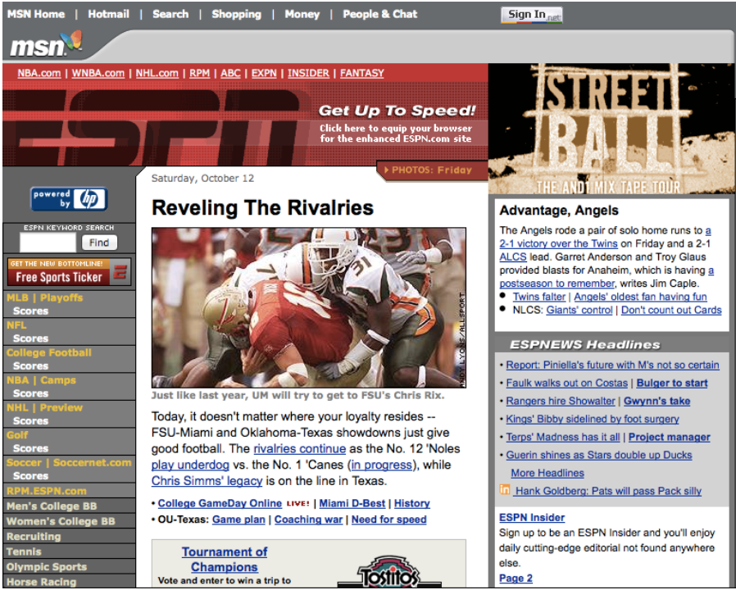Click the Sign In .NET Passport button
This screenshot has height=590, width=736.
pyautogui.click(x=531, y=14)
